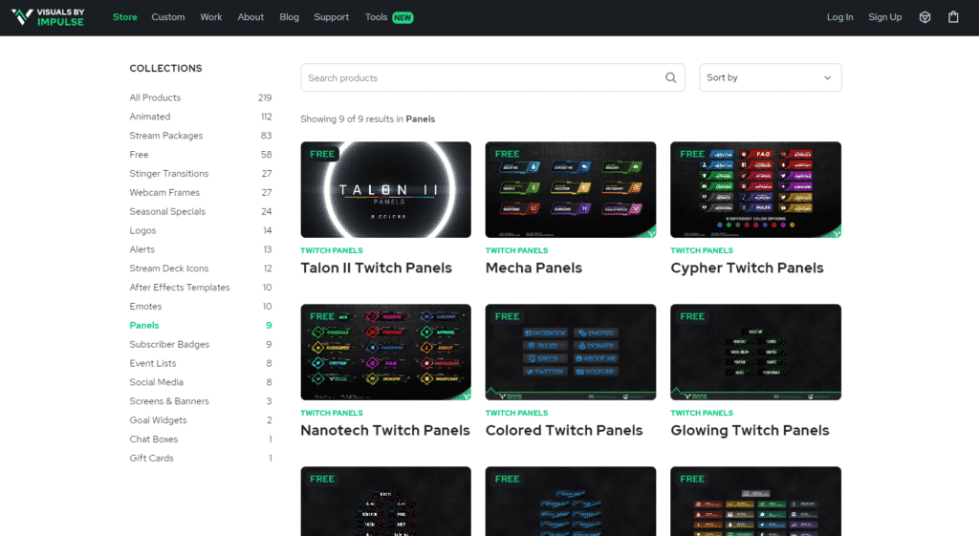Viewport: 979px width, 536px height.
Task: Click FREE badge on Talon II thumbnail
Action: click(322, 154)
